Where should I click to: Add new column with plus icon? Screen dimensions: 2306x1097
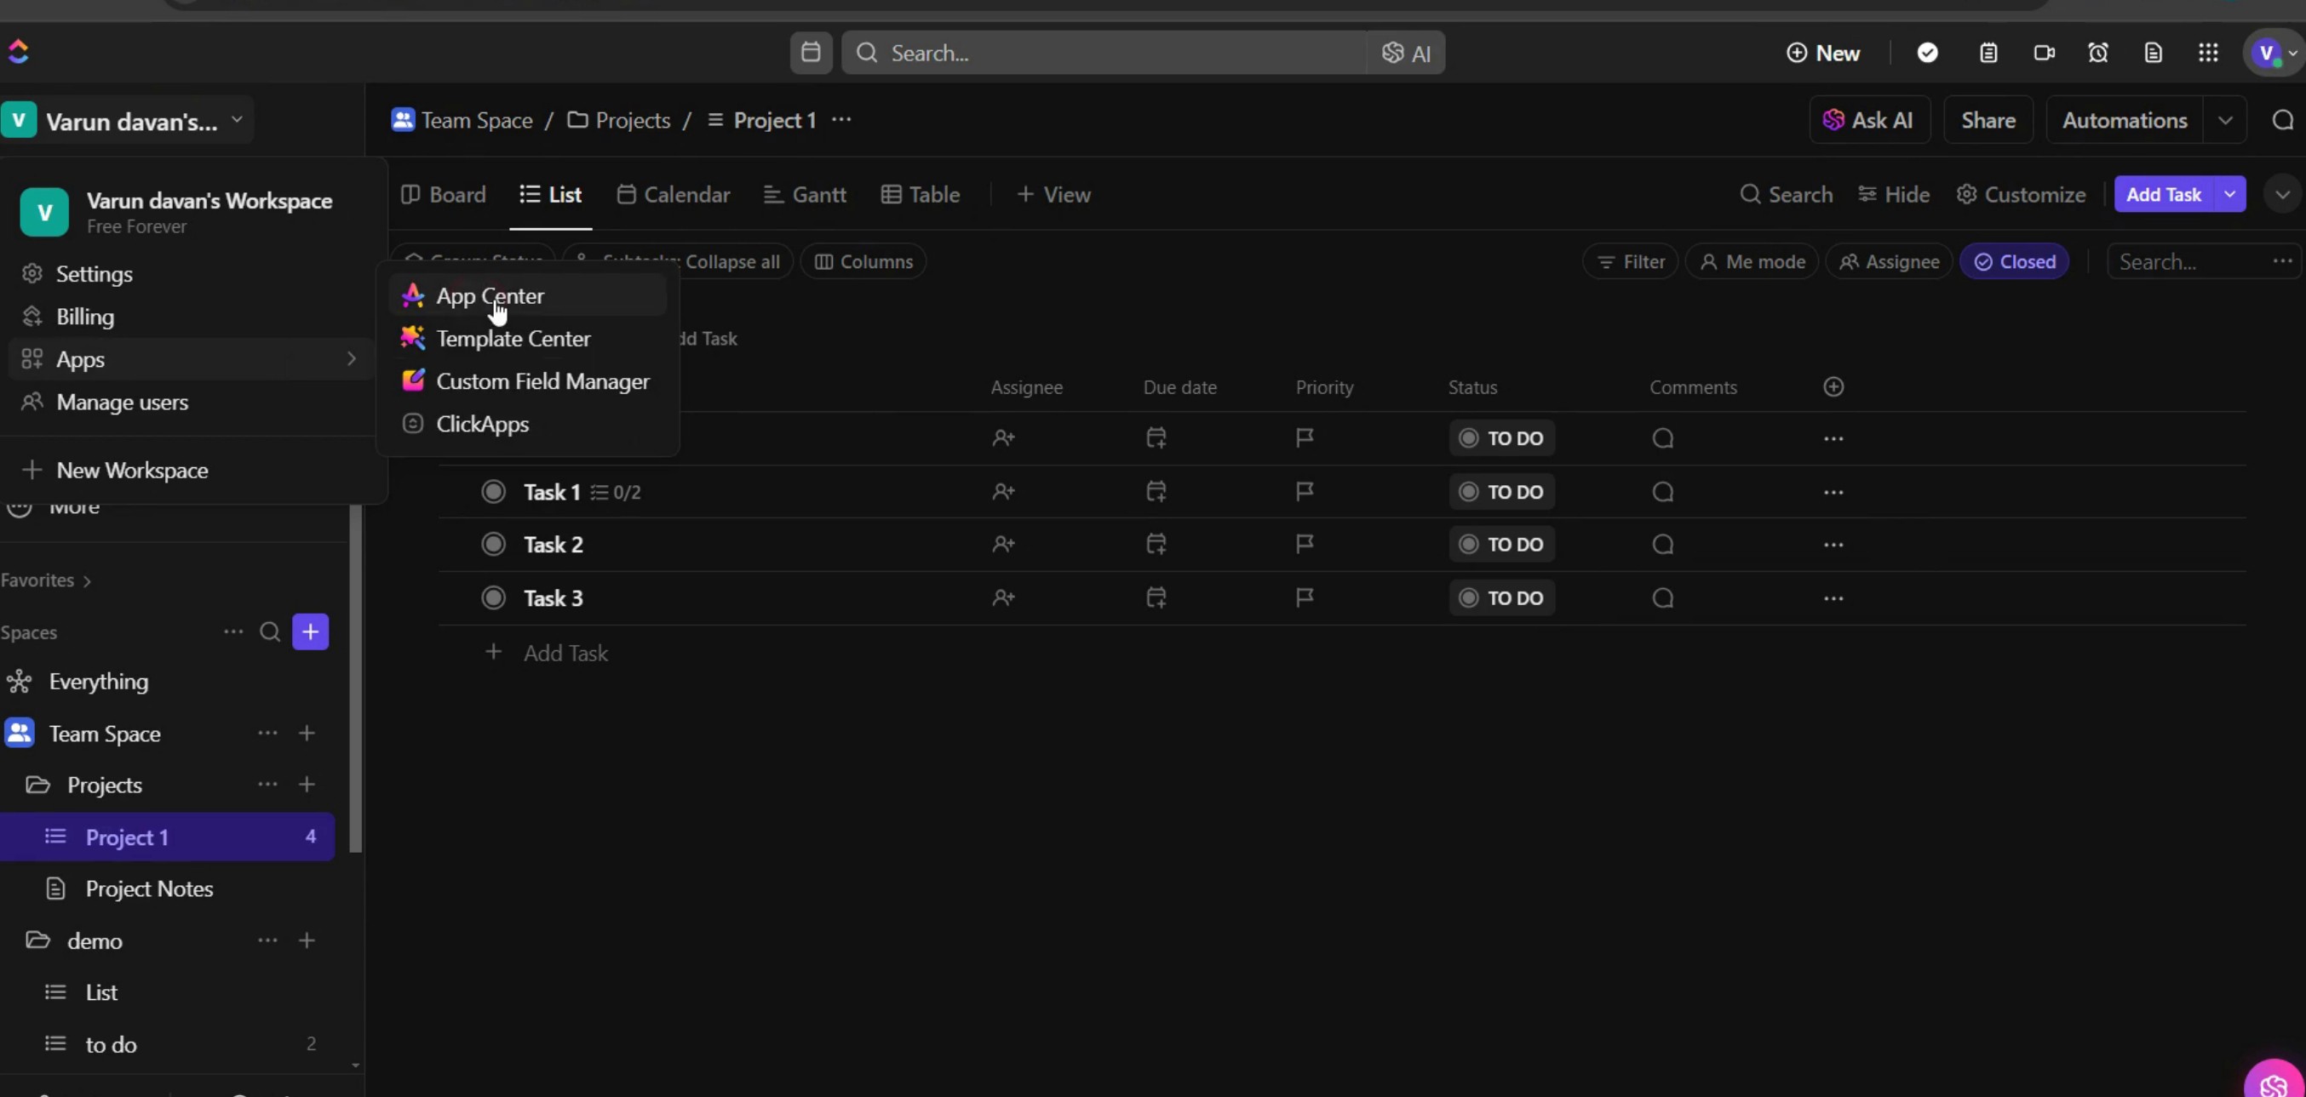1833,386
